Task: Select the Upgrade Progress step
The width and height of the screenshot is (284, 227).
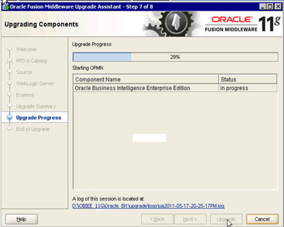Action: 39,117
